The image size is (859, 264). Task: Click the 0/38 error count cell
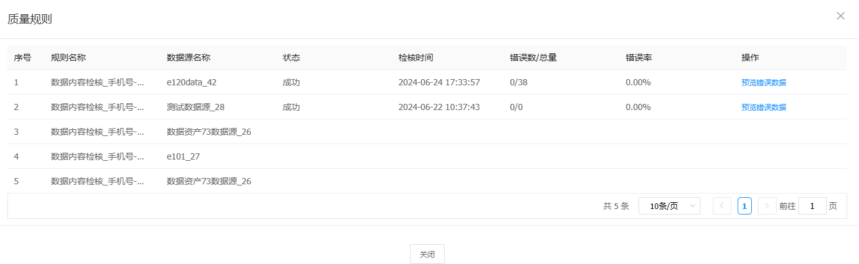(518, 82)
